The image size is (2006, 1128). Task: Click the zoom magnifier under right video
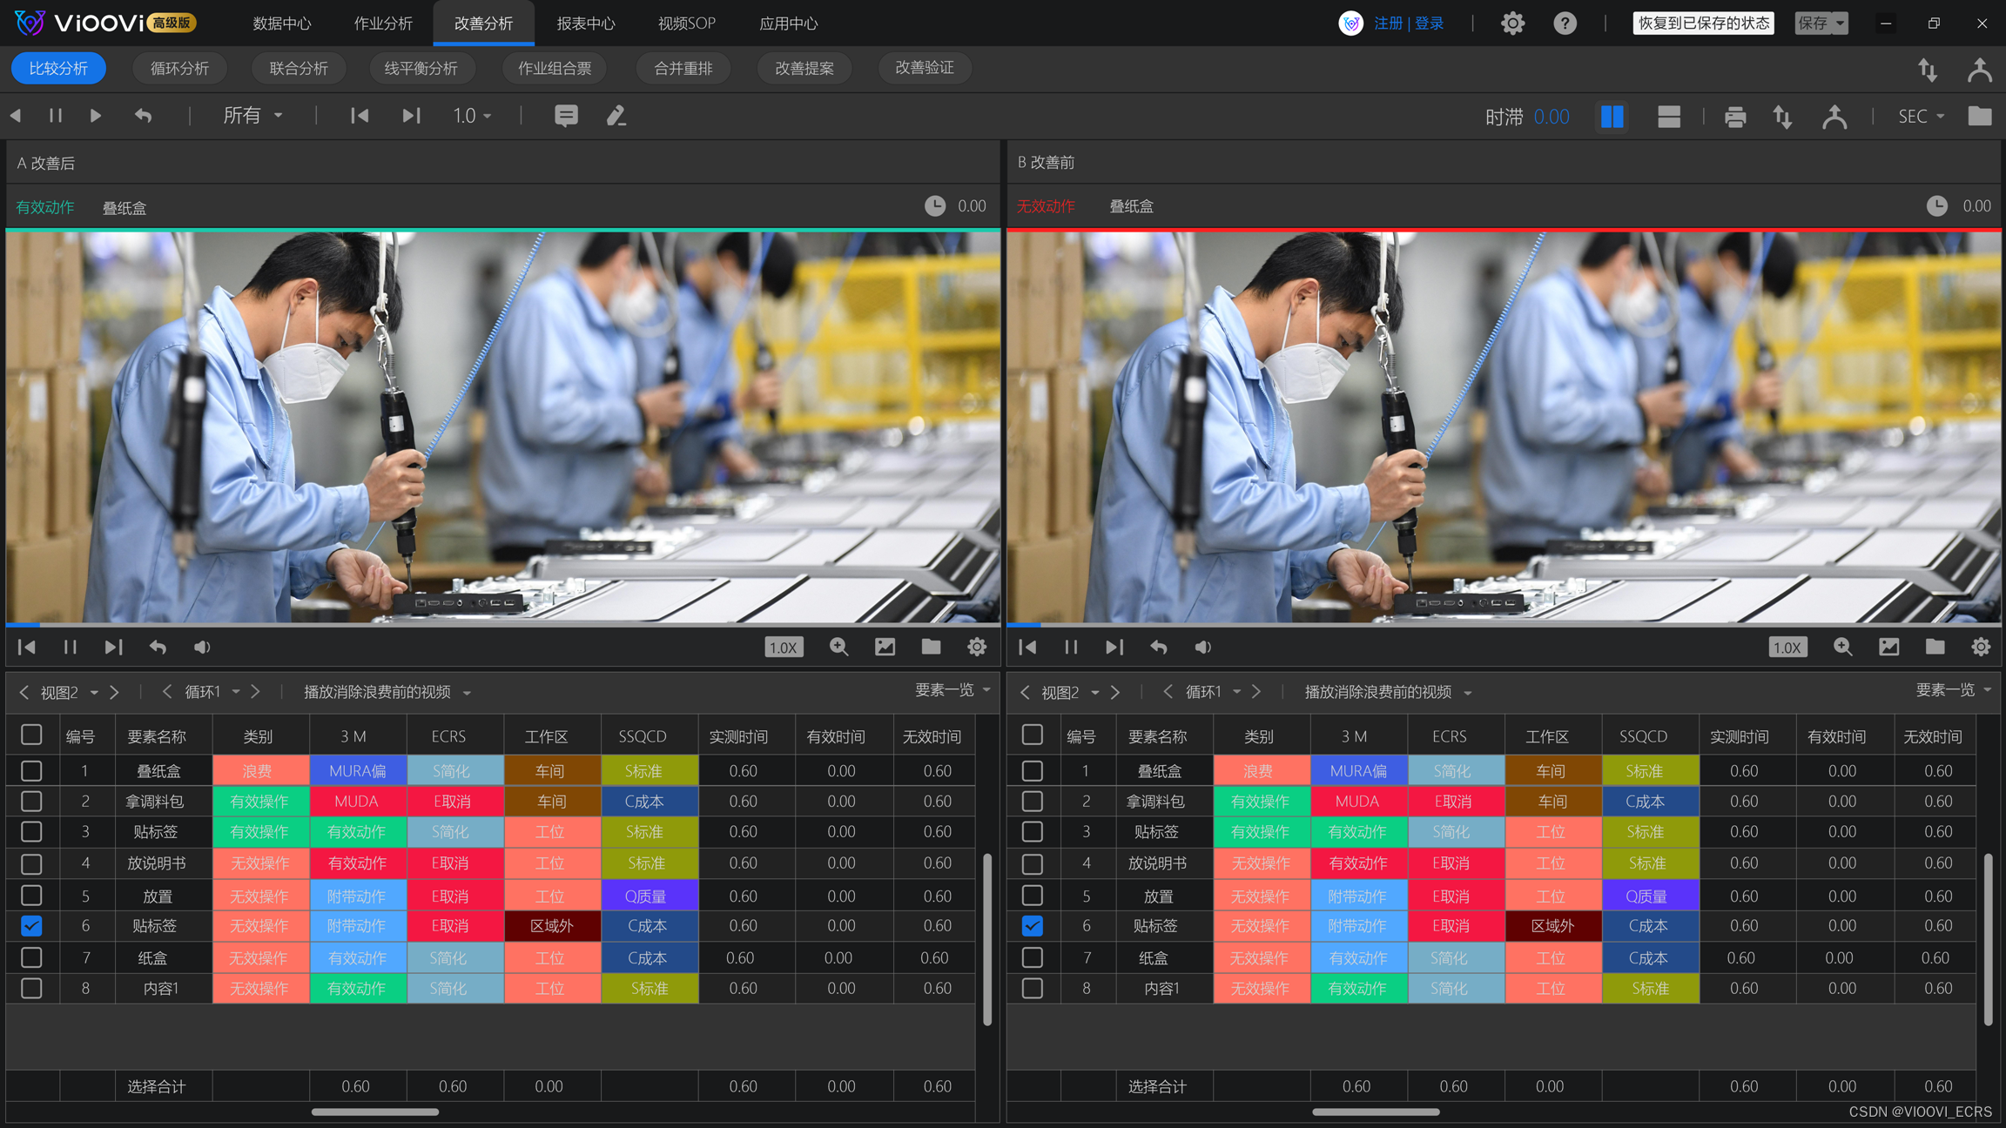[x=1842, y=648]
